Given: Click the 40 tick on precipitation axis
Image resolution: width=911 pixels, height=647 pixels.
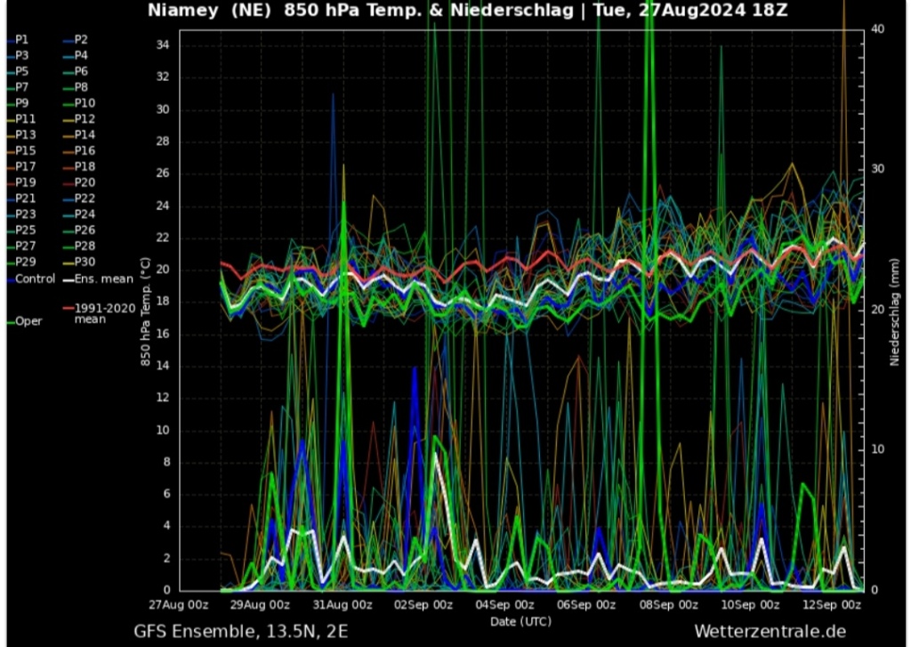Looking at the screenshot, I should pos(877,29).
